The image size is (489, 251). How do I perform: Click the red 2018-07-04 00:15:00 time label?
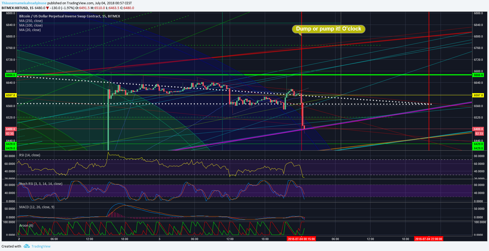[x=301, y=239]
